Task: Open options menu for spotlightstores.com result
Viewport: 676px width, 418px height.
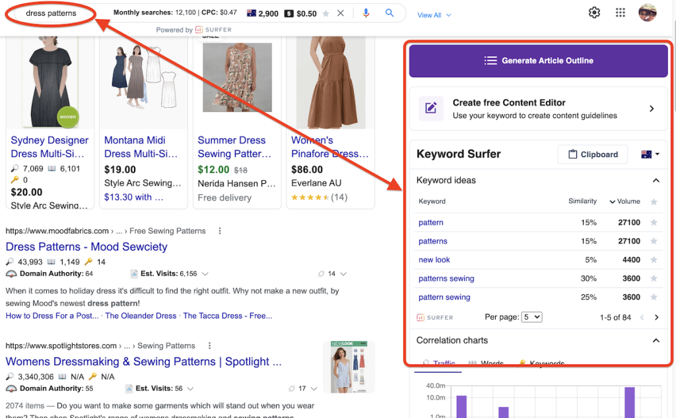Action: pyautogui.click(x=209, y=345)
